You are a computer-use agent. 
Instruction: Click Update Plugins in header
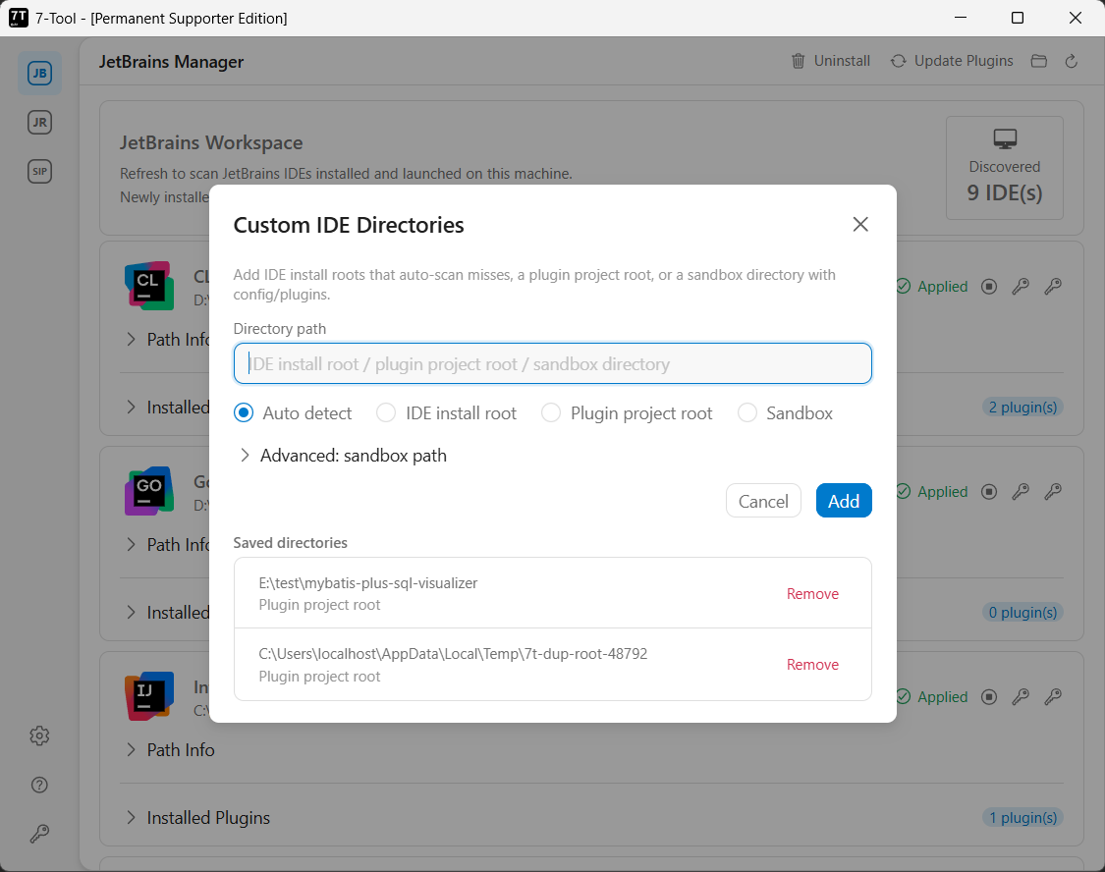952,61
